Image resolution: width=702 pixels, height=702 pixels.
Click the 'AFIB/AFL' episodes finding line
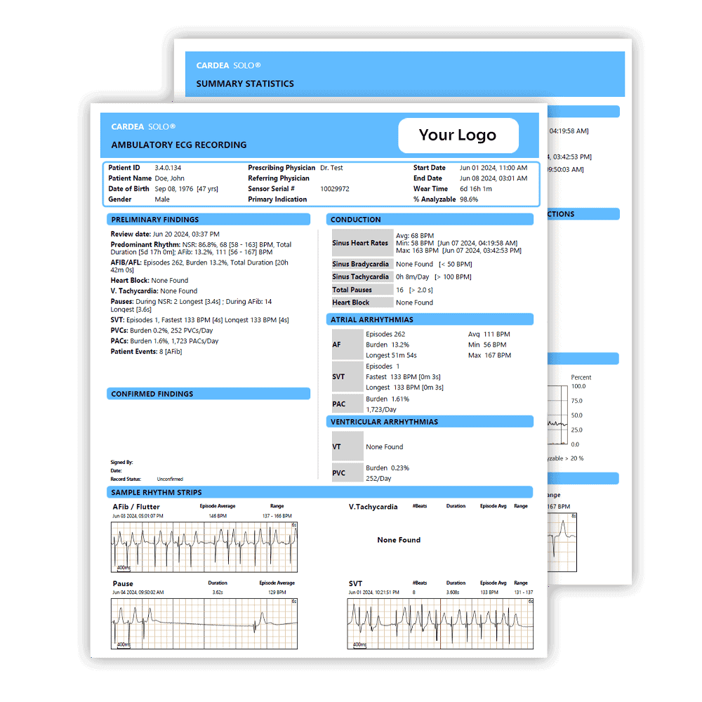click(199, 266)
